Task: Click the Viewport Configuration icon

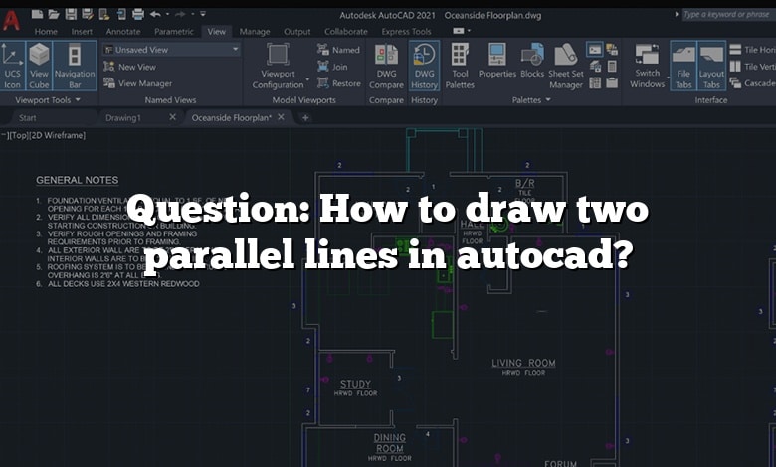Action: [x=278, y=55]
